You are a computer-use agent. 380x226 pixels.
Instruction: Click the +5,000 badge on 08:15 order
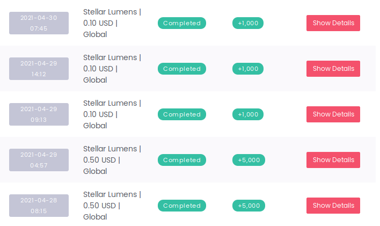[x=249, y=206]
